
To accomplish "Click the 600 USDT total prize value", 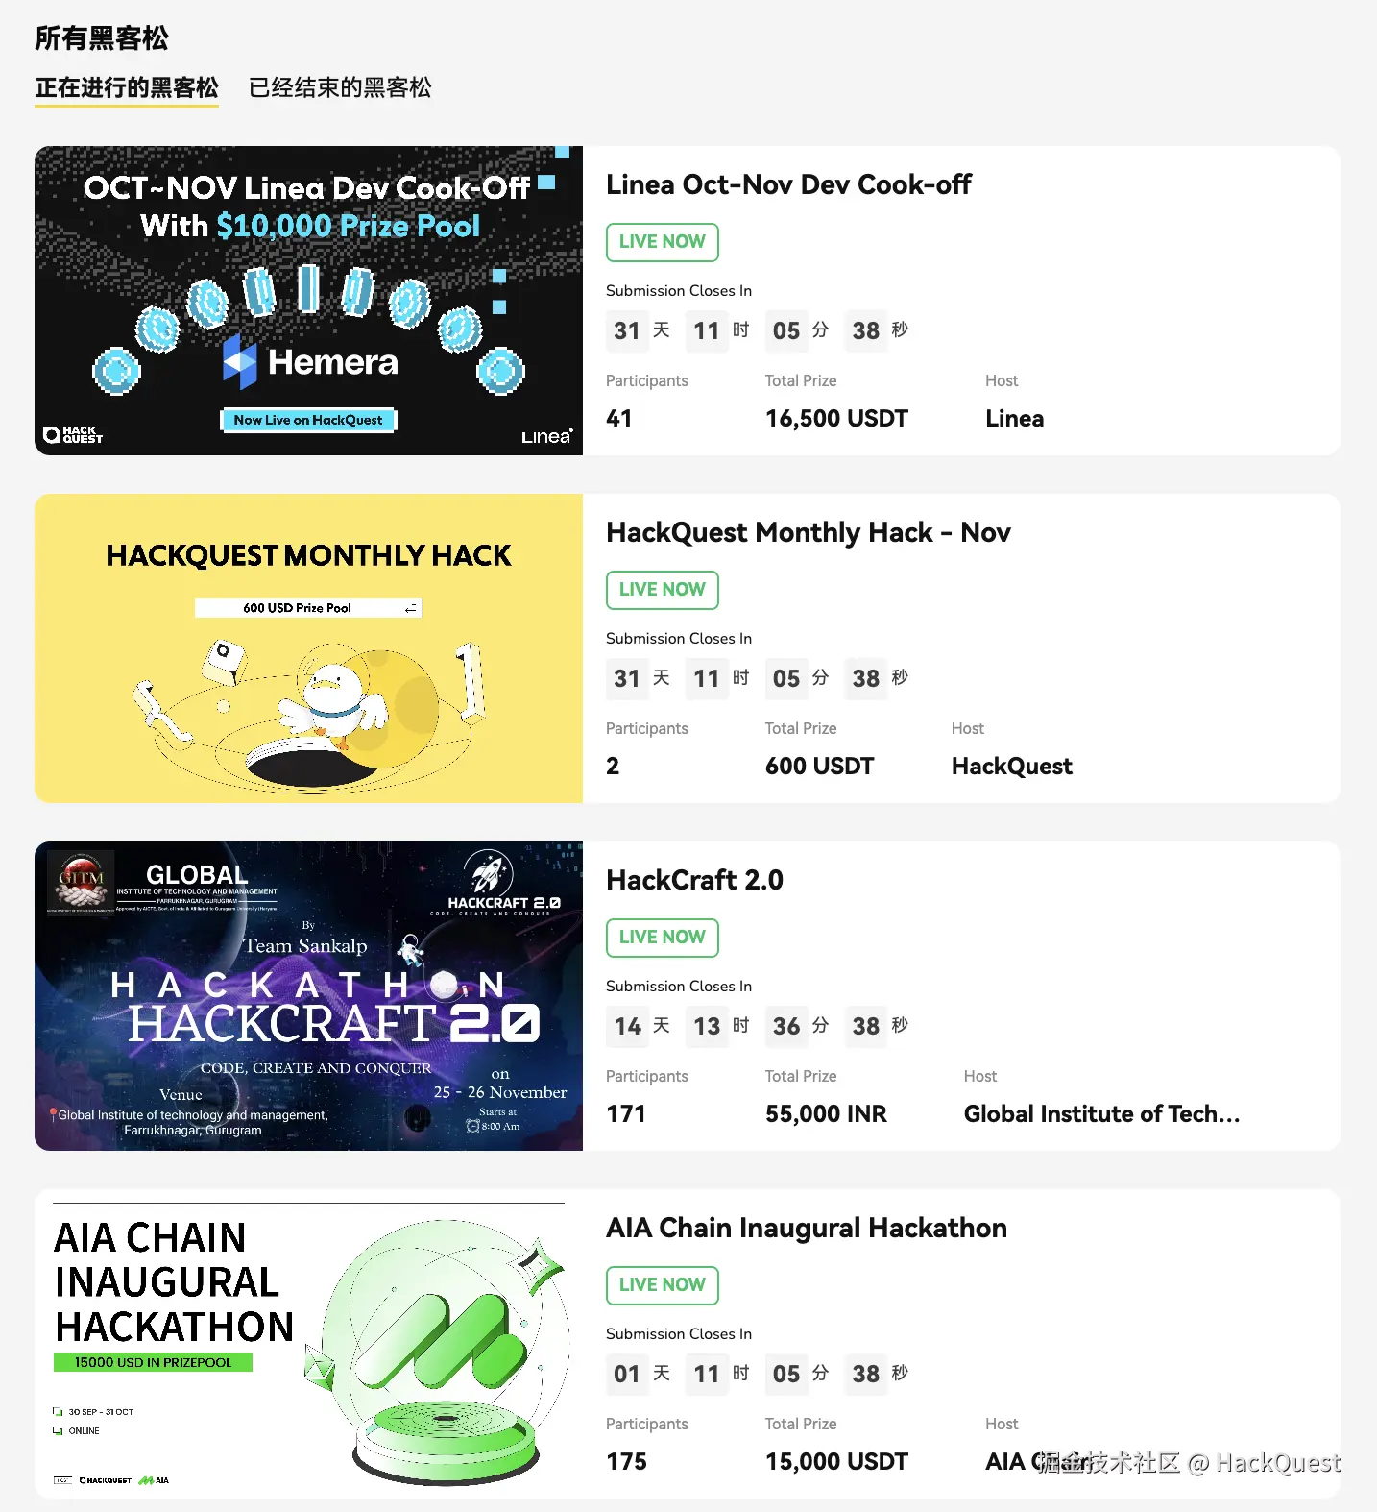I will click(819, 767).
